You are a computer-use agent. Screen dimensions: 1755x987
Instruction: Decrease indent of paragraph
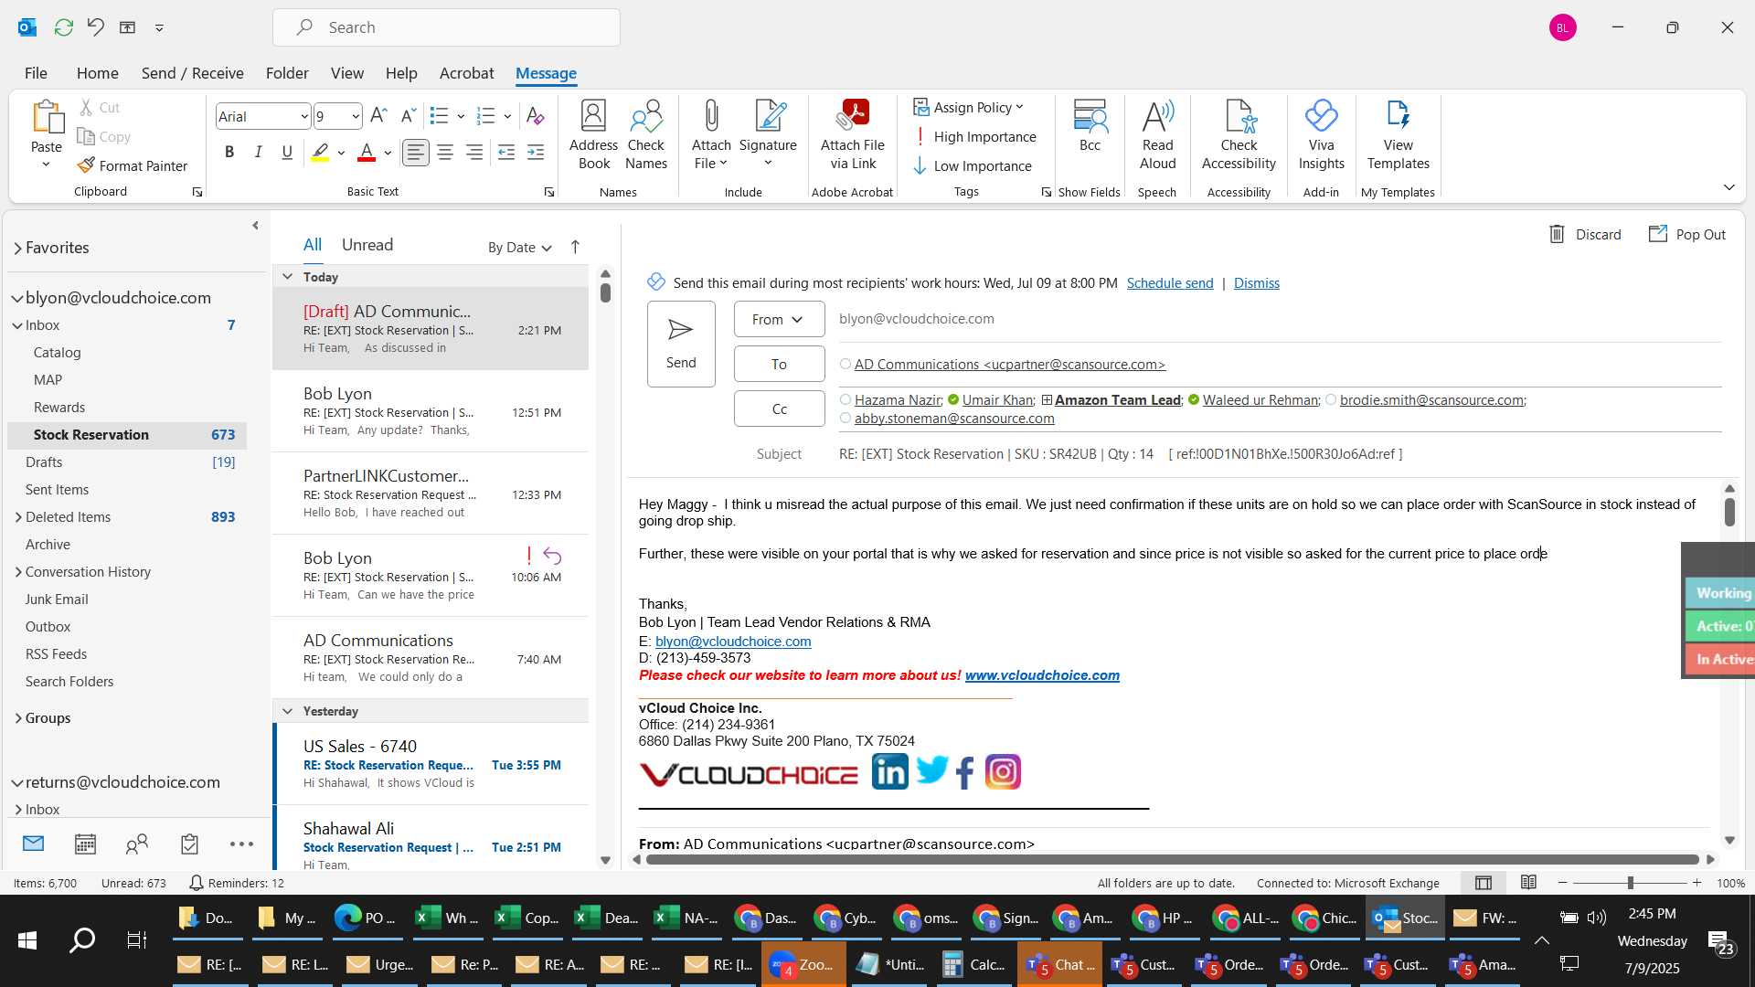click(506, 153)
